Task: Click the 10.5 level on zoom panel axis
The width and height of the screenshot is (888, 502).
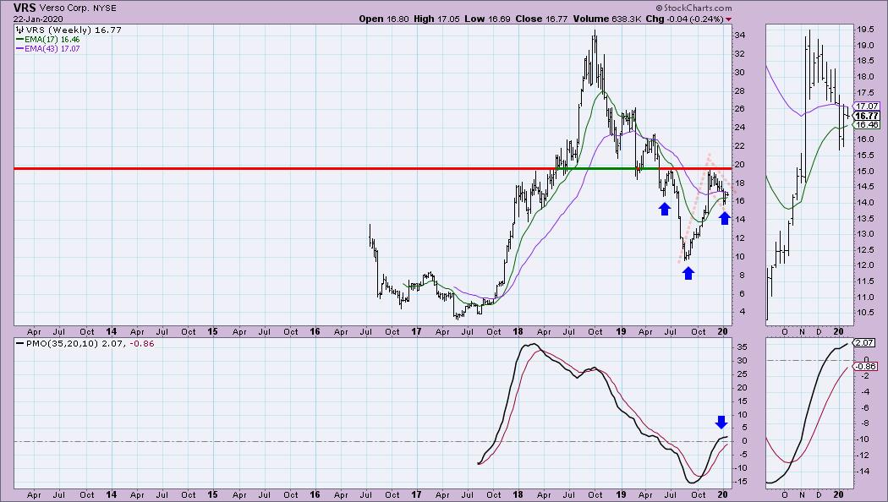Action: pyautogui.click(x=865, y=313)
